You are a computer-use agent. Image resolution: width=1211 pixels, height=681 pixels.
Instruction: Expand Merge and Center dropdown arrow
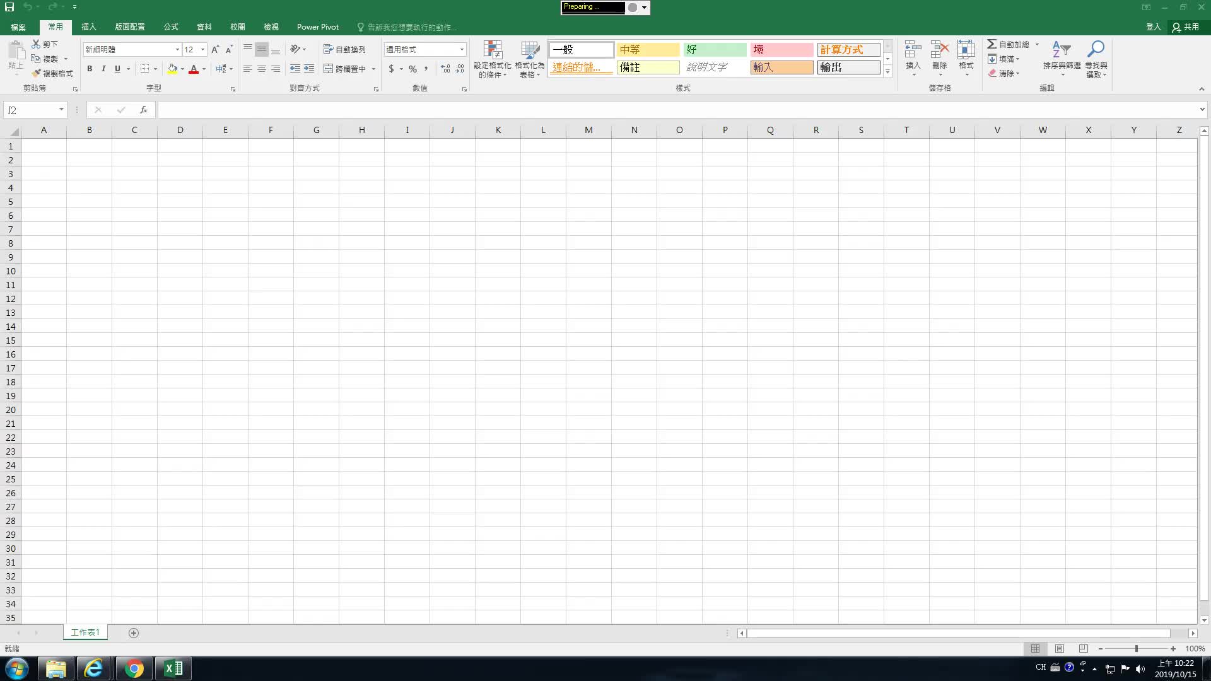373,69
